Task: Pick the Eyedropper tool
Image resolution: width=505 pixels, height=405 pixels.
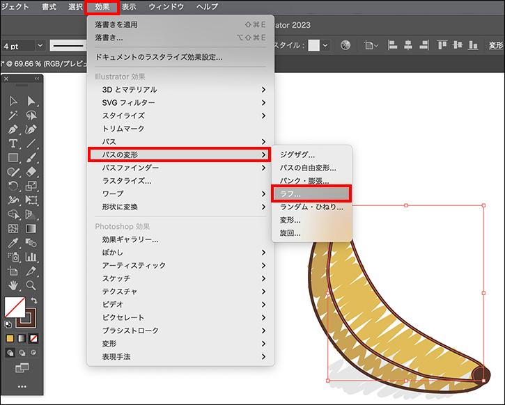Action: (x=13, y=243)
